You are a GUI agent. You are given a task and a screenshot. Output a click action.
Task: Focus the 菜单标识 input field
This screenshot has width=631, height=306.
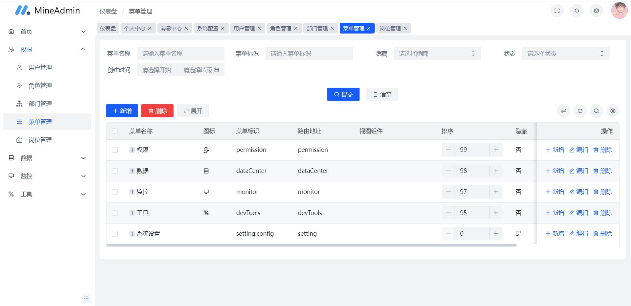tap(309, 53)
